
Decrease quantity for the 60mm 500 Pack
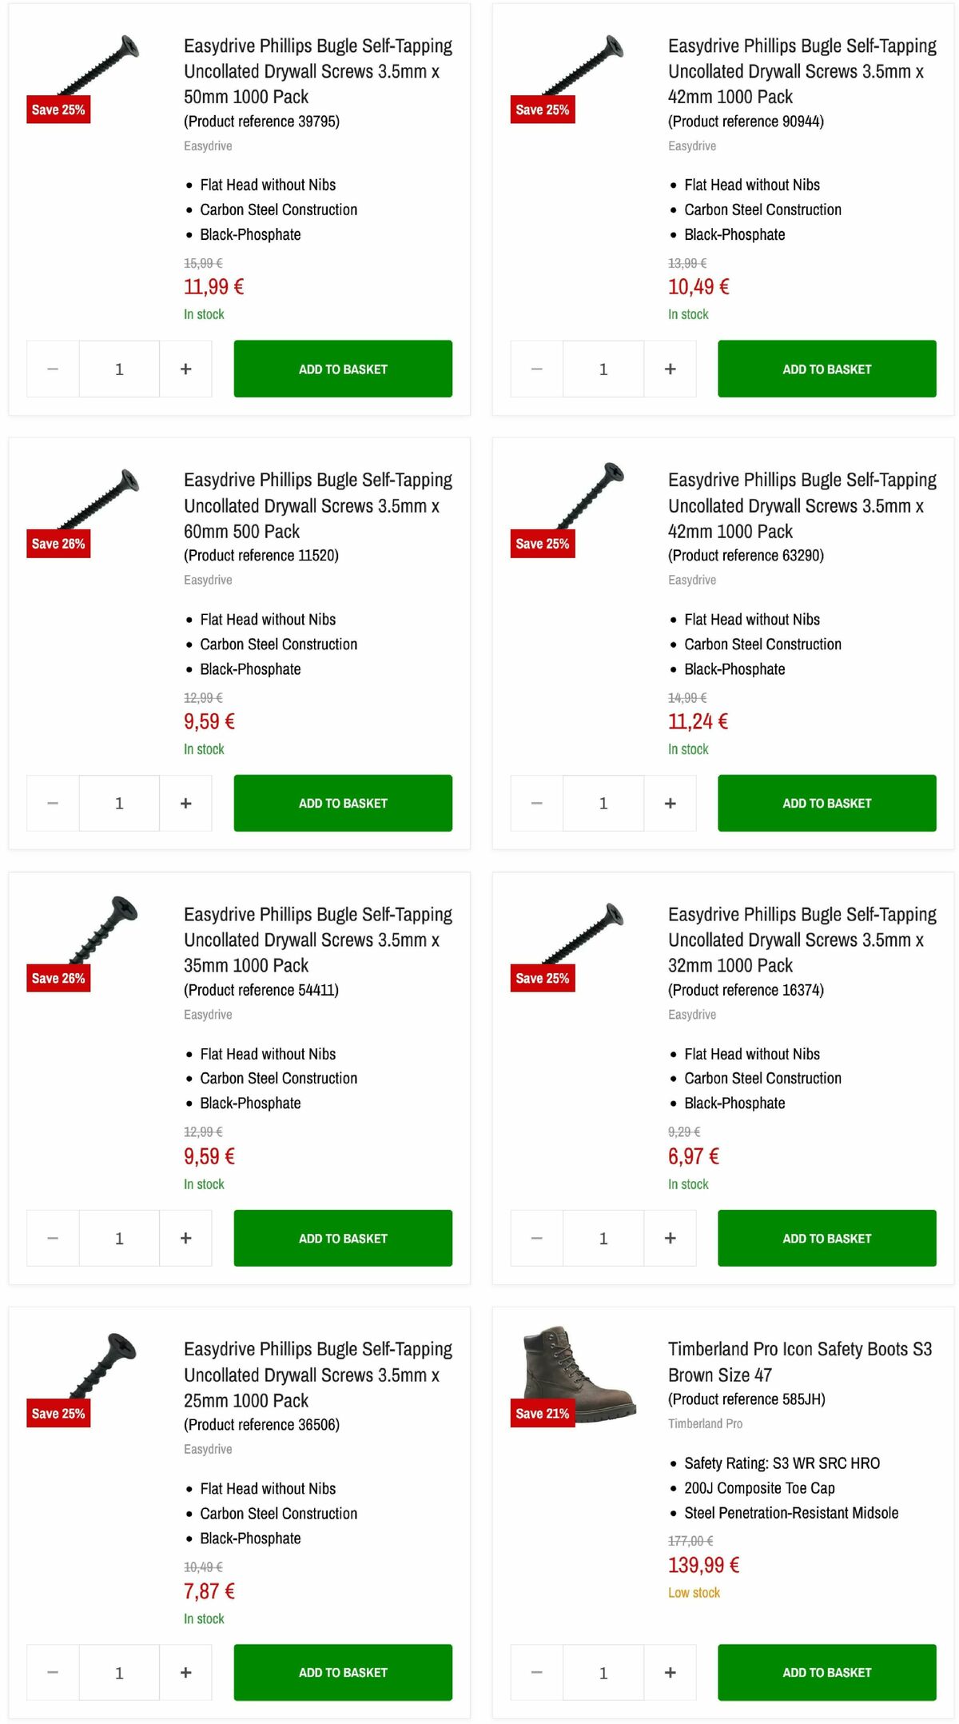[51, 802]
